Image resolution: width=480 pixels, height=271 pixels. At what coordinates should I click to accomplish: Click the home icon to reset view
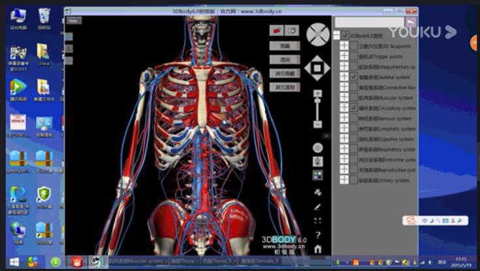(x=318, y=249)
